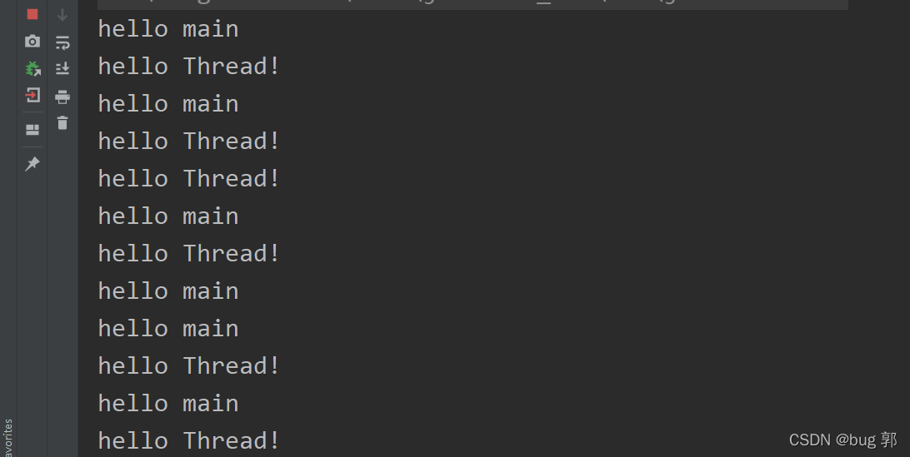
Task: Open the Favorites side tab
Action: [x=7, y=438]
